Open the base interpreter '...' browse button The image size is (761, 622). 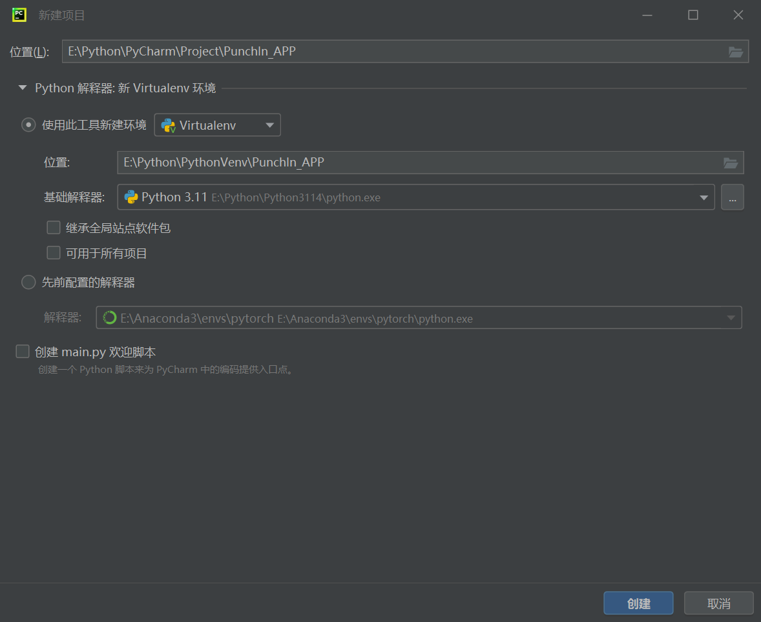pos(732,197)
